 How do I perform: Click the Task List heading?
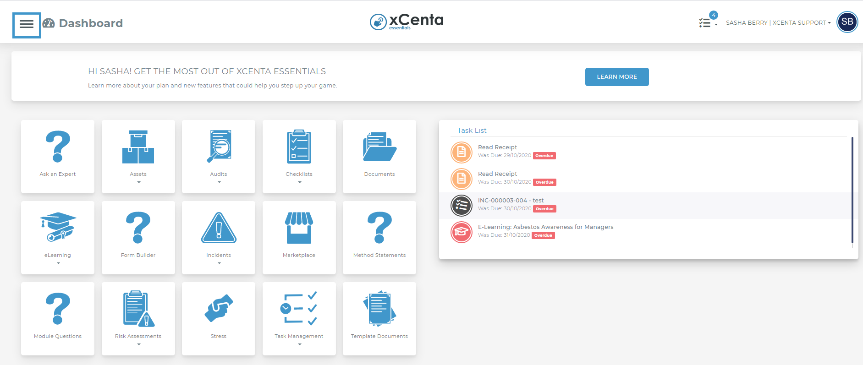(x=472, y=131)
